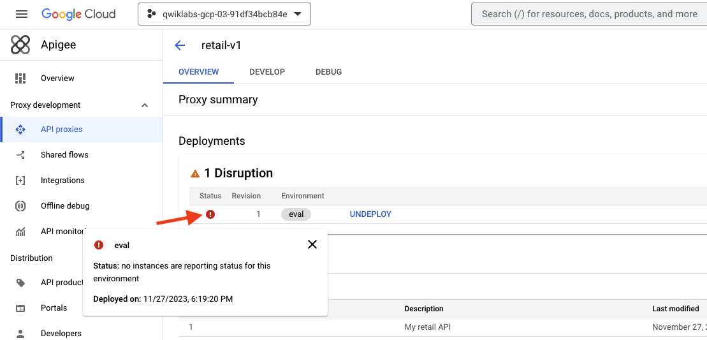Click the Developers person icon
The height and width of the screenshot is (340, 707).
(20, 334)
